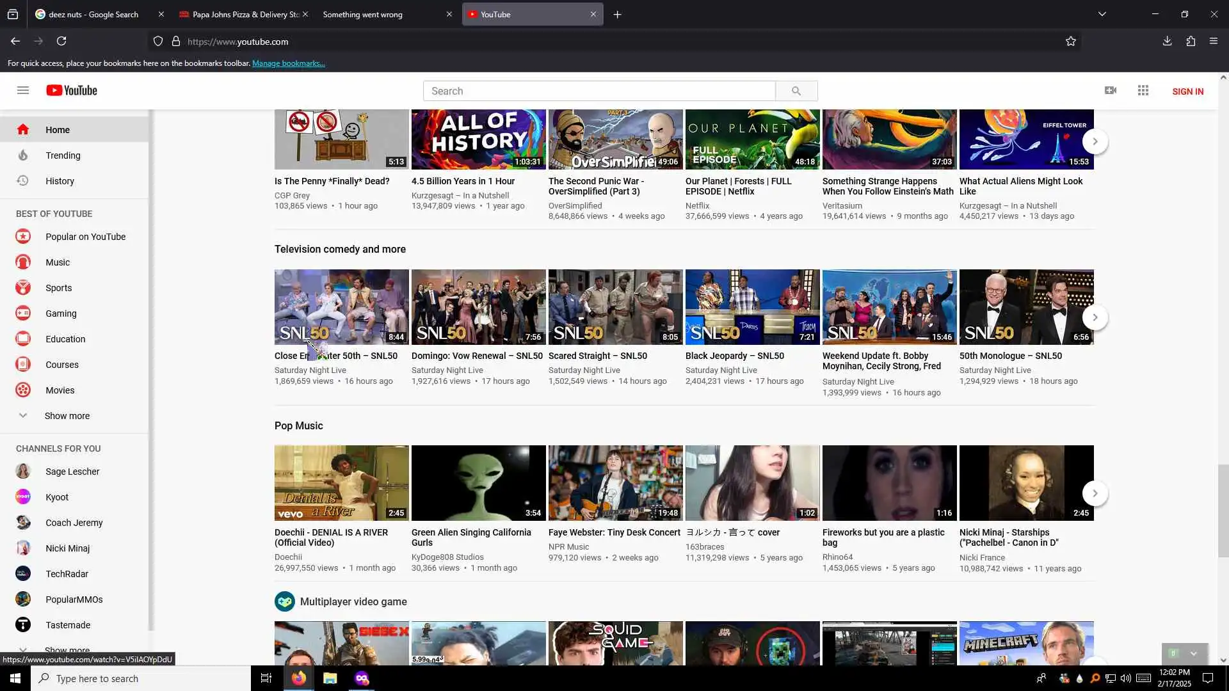1229x691 pixels.
Task: Open the YouTube apps grid icon
Action: [x=1143, y=91]
